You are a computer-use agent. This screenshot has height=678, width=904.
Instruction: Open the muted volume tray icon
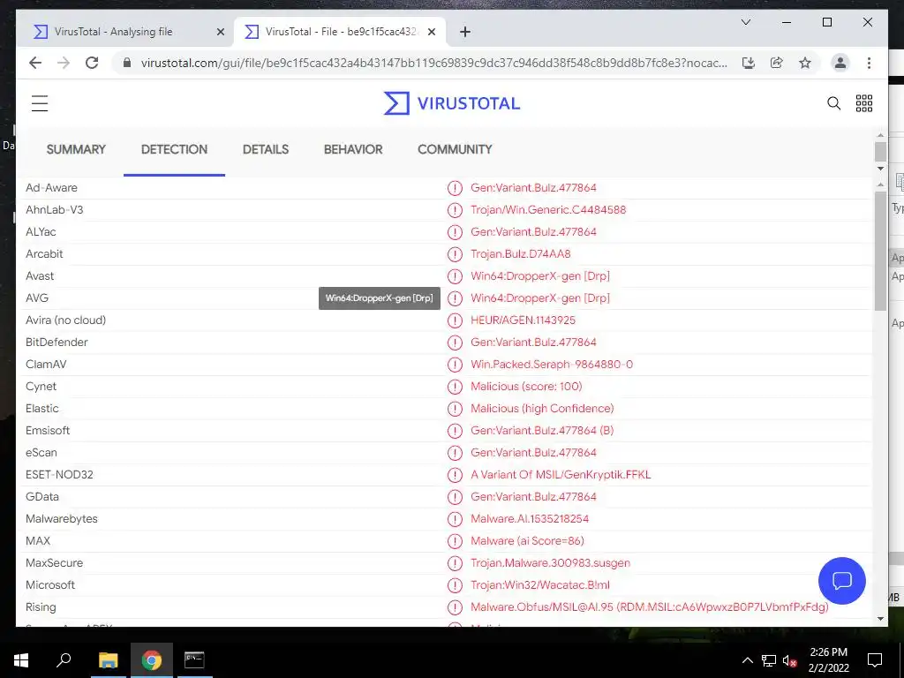click(x=790, y=660)
